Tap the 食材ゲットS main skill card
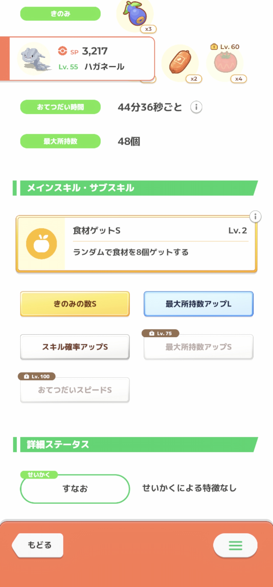This screenshot has height=587, width=273. pos(159,244)
